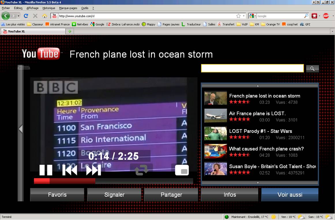Screen dimensions: 335x220
Task: Open the Édition menu
Action: (x=18, y=8)
